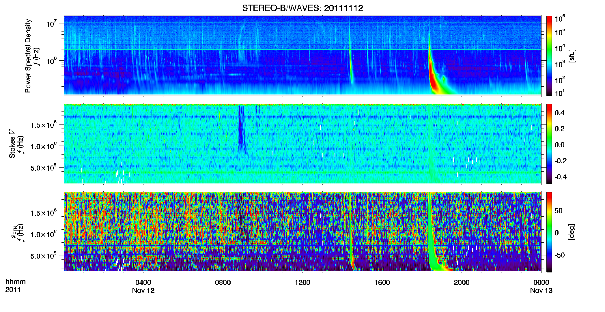The width and height of the screenshot is (605, 312).
Task: Select the 1200 time tick label
Action: pyautogui.click(x=302, y=282)
